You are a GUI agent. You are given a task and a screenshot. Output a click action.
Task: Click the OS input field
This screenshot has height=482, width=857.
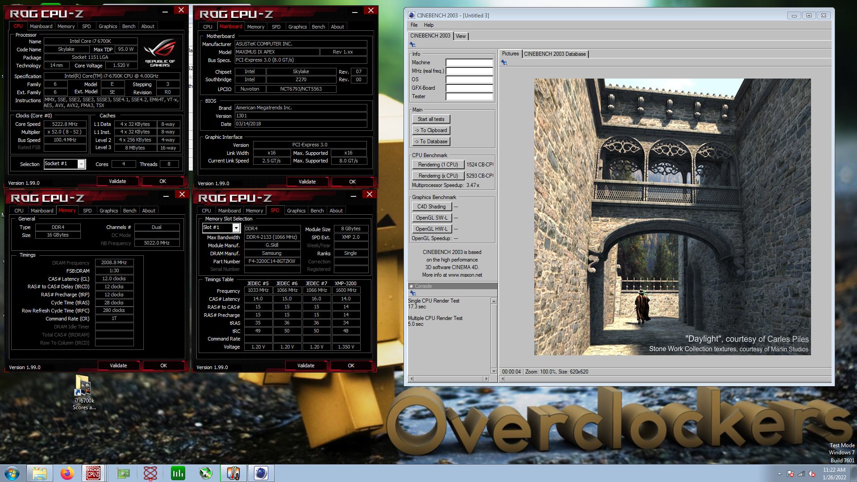point(469,80)
